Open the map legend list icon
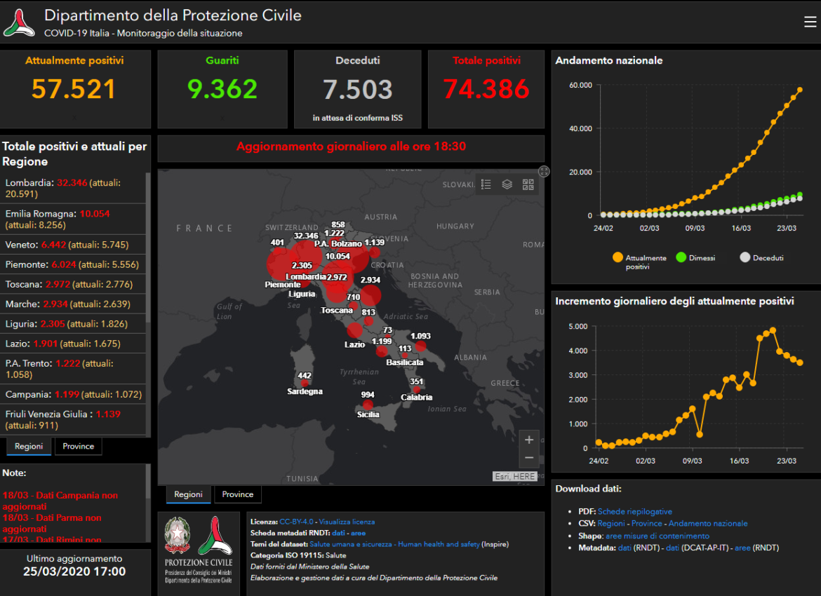The width and height of the screenshot is (821, 596). [x=486, y=184]
